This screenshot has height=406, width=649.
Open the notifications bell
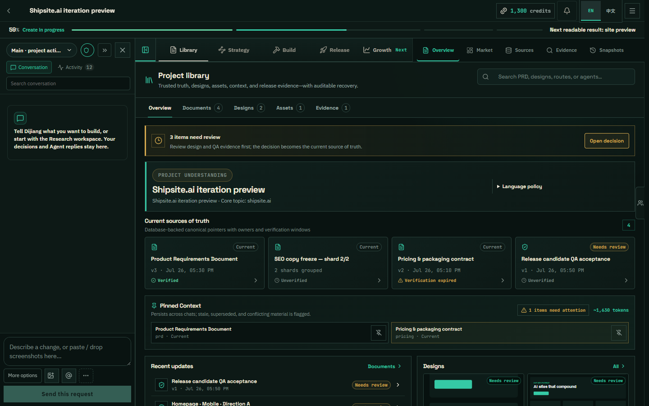tap(567, 11)
